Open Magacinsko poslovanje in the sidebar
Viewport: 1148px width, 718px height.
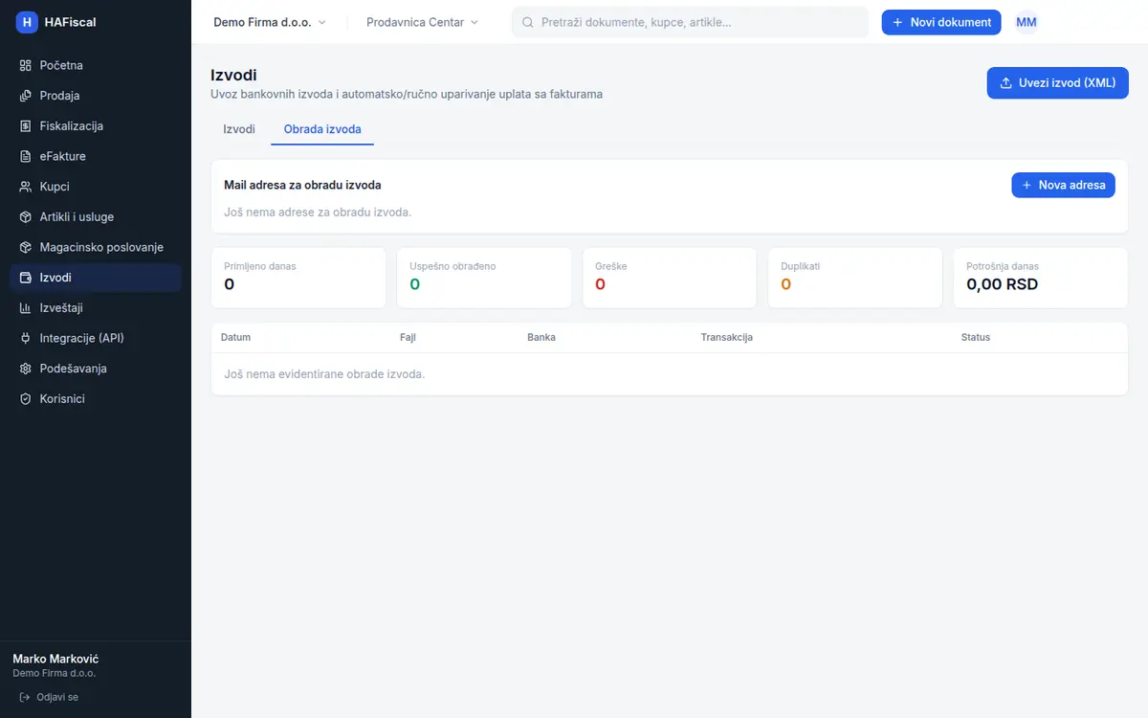coord(96,247)
